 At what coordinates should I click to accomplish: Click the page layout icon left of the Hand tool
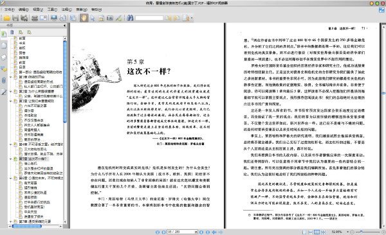coord(73,18)
